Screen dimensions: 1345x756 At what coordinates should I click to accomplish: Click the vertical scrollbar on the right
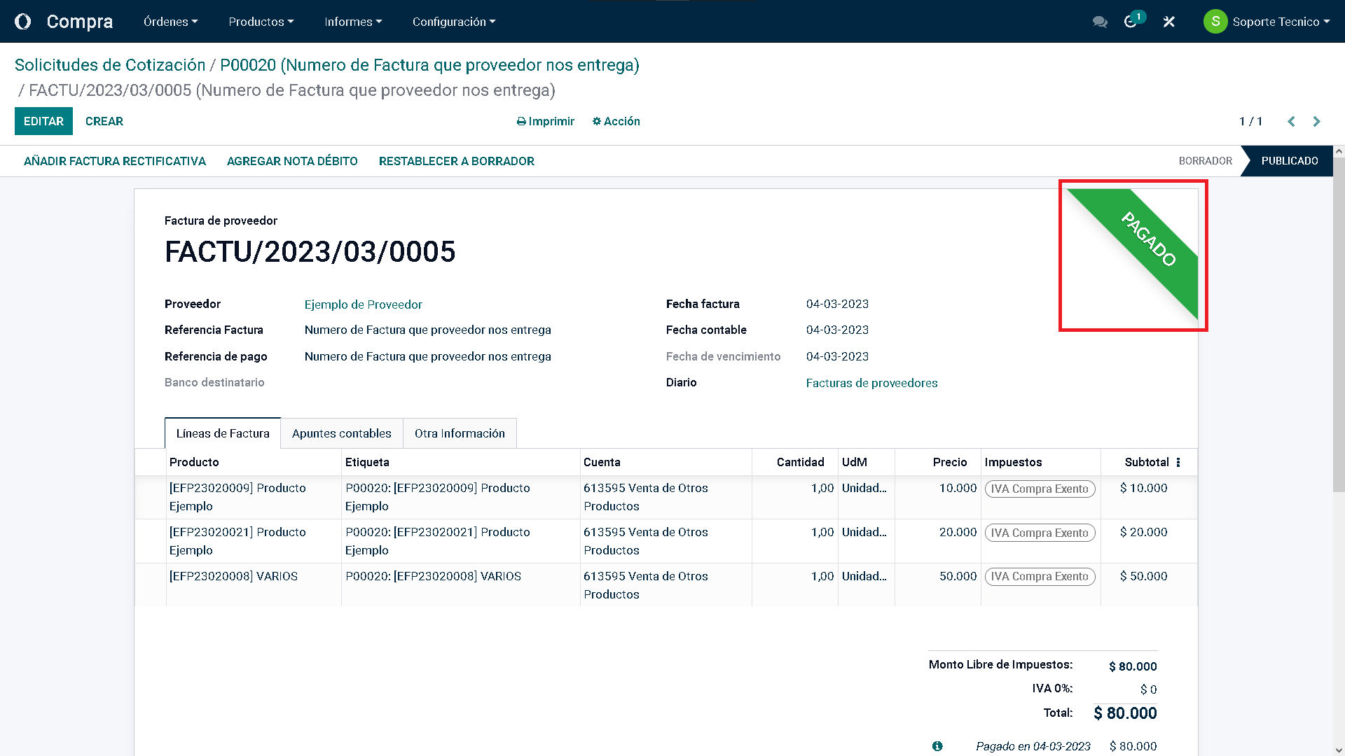point(1339,322)
